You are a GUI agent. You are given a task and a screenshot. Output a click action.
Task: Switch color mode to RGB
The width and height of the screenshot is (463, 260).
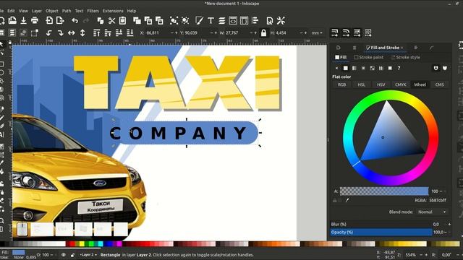(x=341, y=84)
